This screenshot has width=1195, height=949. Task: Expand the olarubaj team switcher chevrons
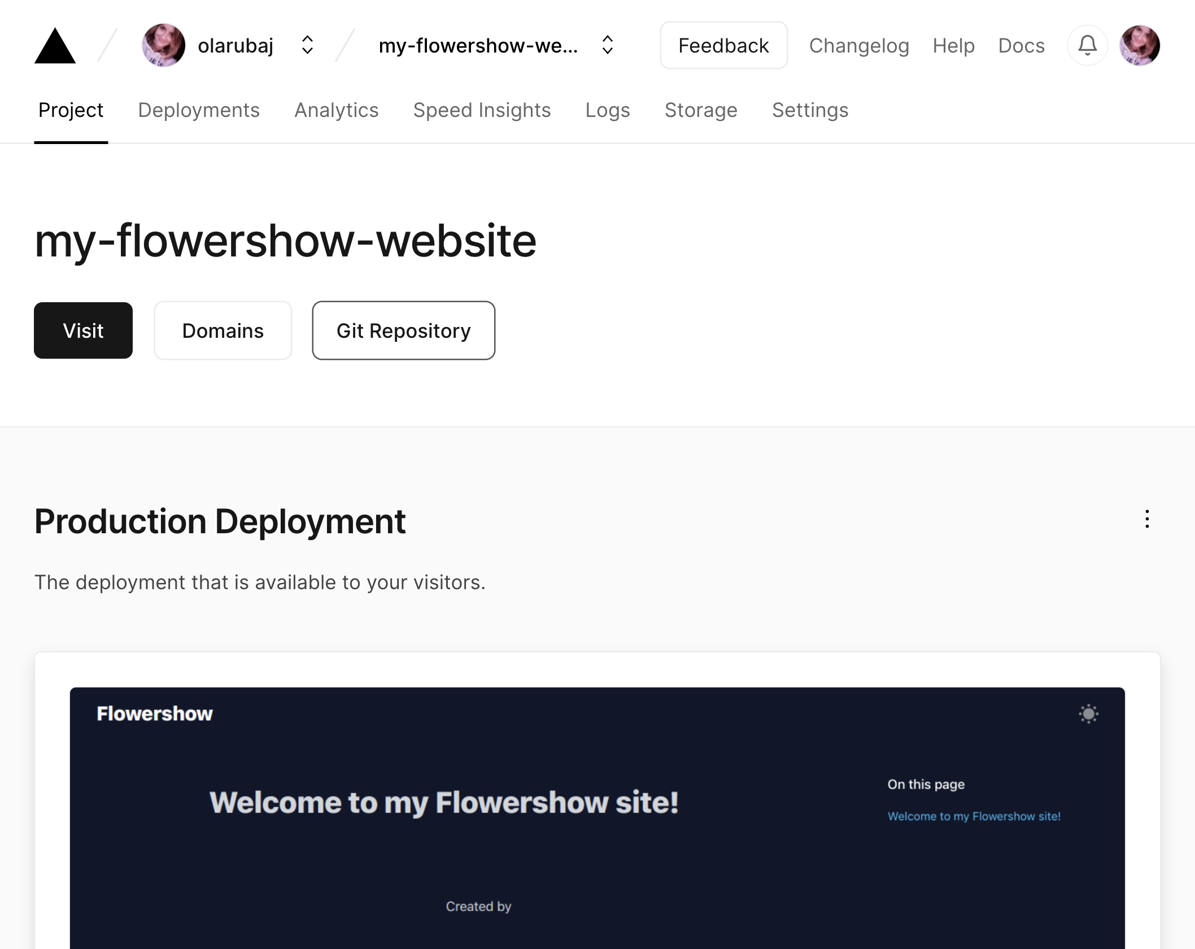pos(307,45)
